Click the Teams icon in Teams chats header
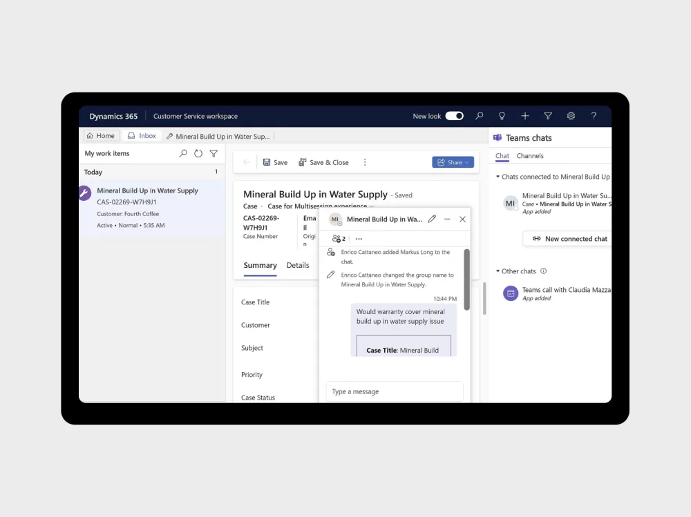Image resolution: width=691 pixels, height=517 pixels. pyautogui.click(x=498, y=138)
